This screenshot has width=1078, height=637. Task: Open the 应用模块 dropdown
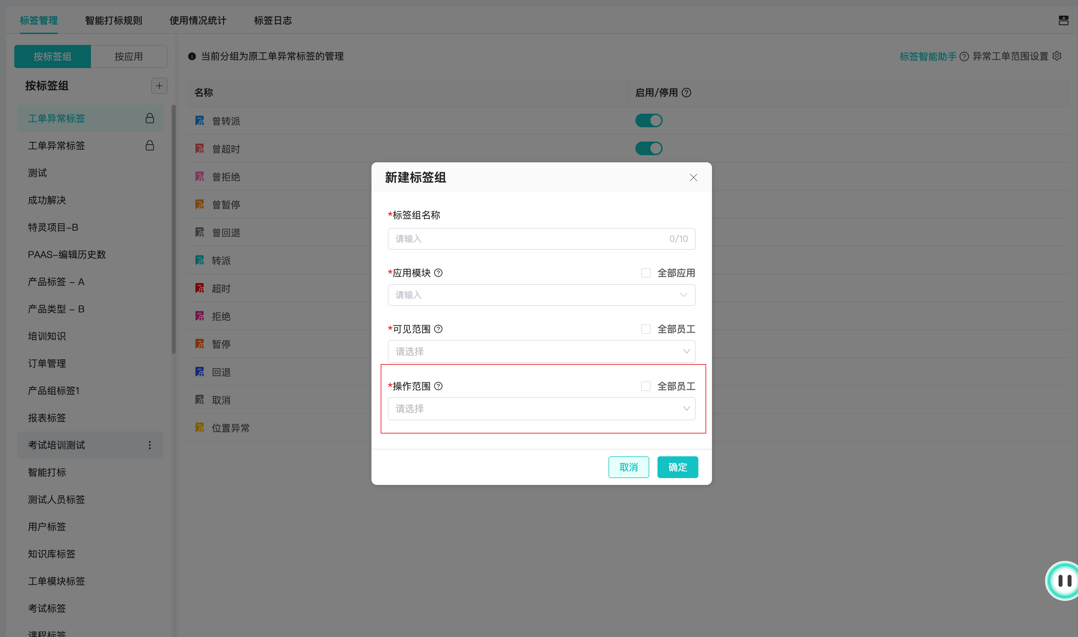click(541, 295)
